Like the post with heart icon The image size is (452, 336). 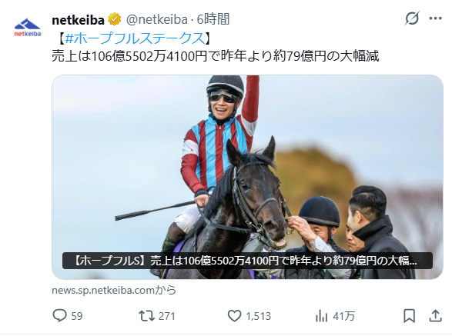point(234,316)
